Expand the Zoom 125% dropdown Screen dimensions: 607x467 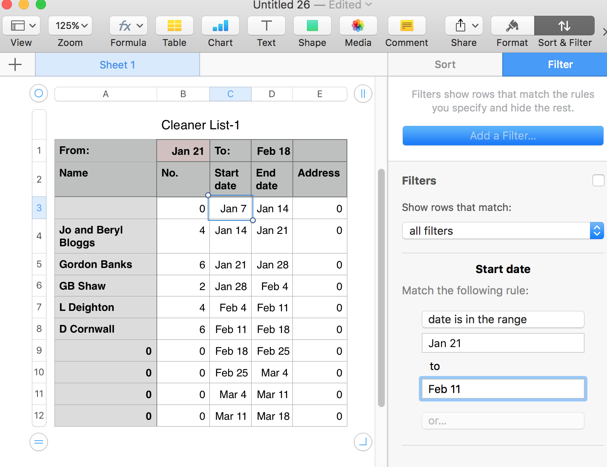click(x=70, y=26)
